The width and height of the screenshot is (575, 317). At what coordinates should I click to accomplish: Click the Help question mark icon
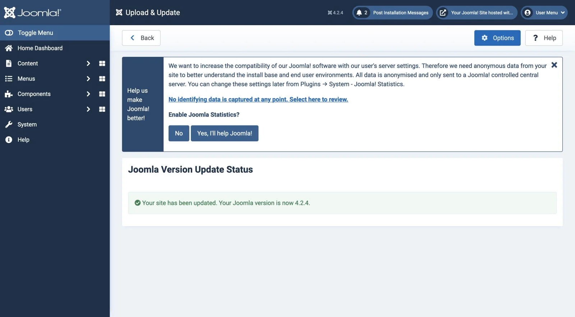point(535,38)
